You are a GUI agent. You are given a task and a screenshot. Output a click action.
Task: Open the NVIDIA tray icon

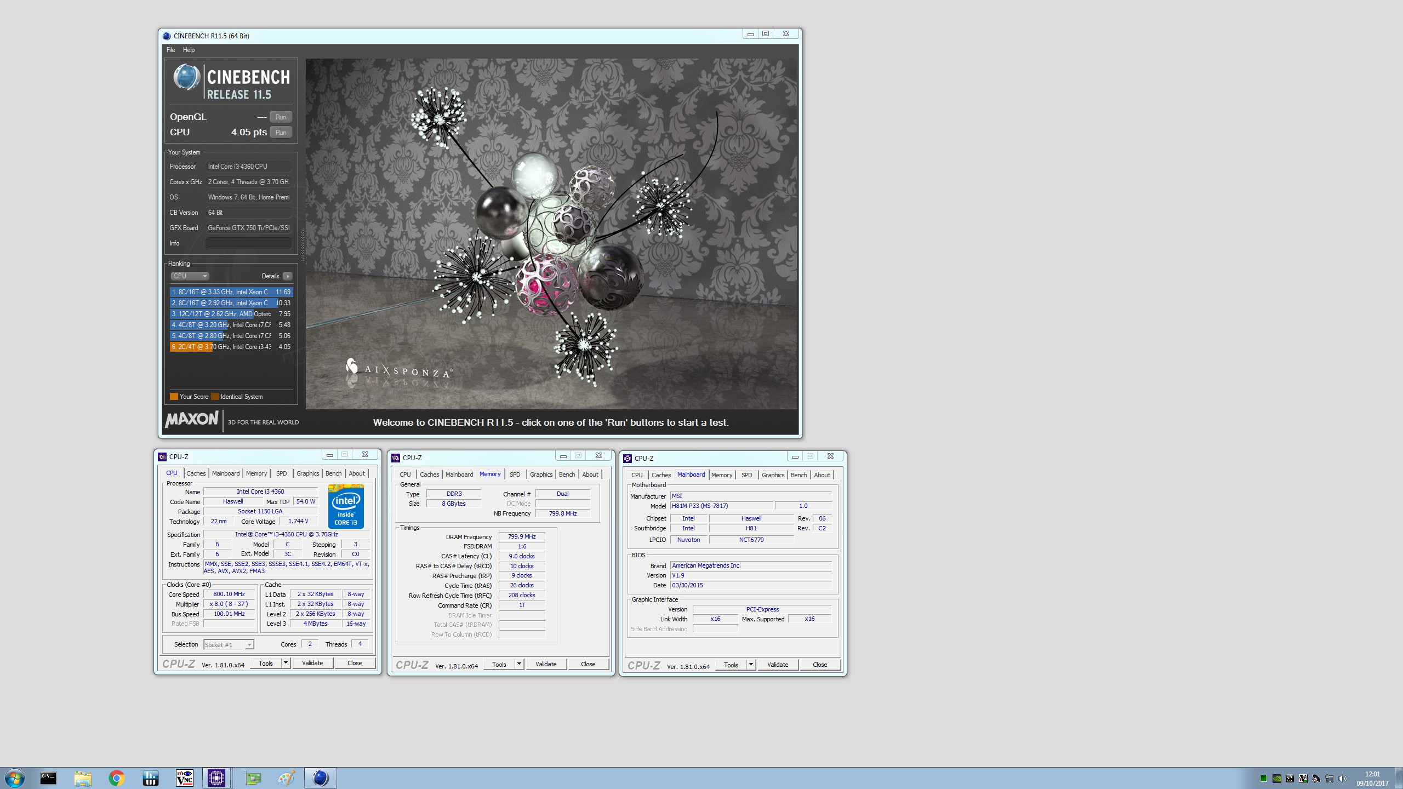pyautogui.click(x=1276, y=779)
